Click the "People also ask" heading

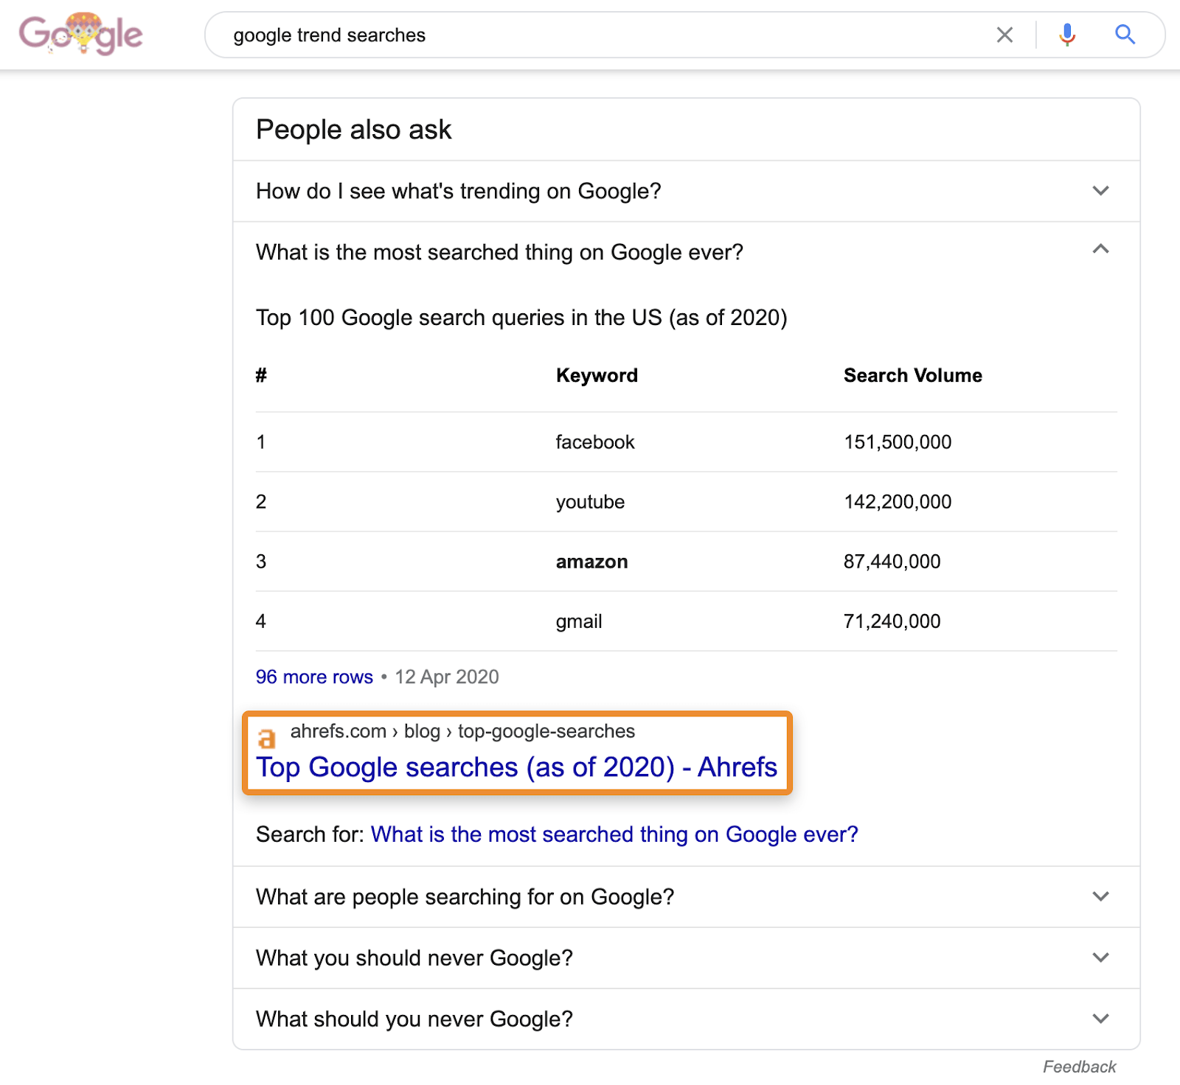(x=354, y=129)
